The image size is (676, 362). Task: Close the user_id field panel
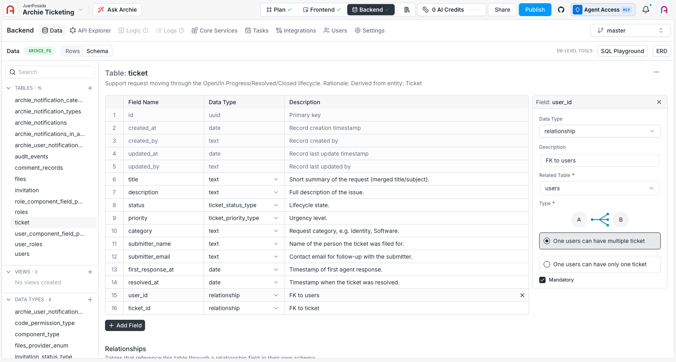659,102
